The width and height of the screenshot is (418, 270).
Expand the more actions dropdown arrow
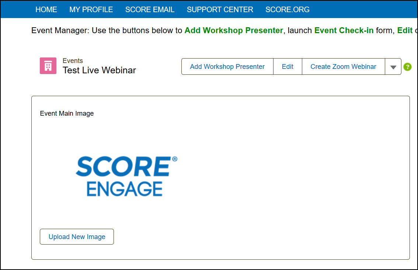(393, 67)
